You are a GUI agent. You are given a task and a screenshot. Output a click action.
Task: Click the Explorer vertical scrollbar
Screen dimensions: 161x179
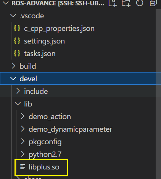tap(158, 94)
